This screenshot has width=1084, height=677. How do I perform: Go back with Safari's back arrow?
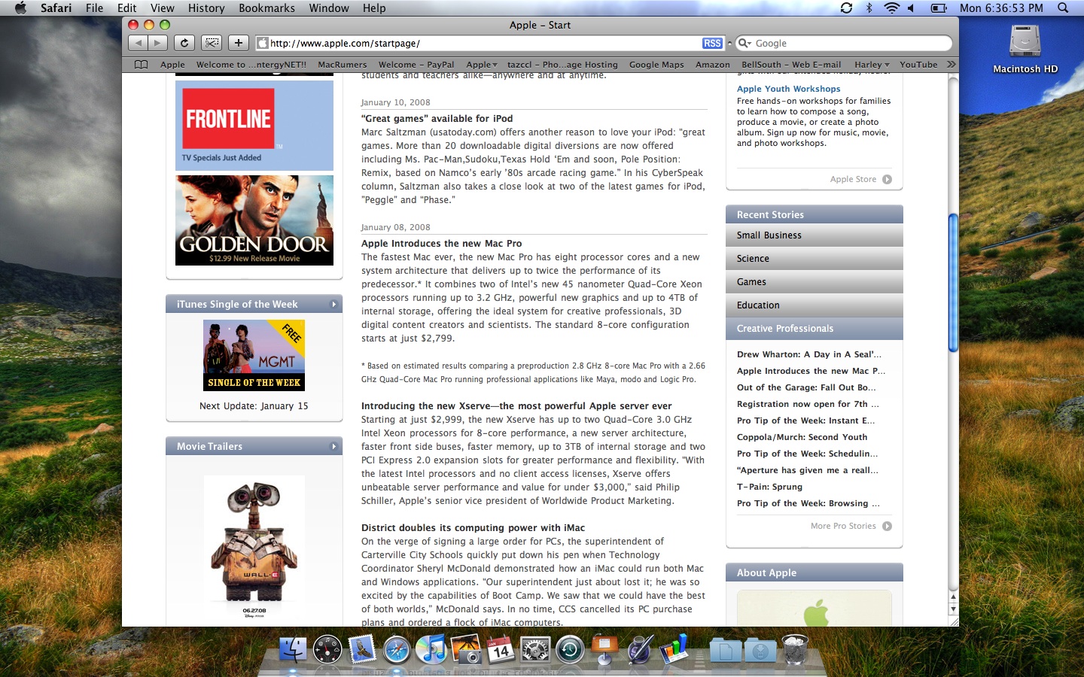139,43
